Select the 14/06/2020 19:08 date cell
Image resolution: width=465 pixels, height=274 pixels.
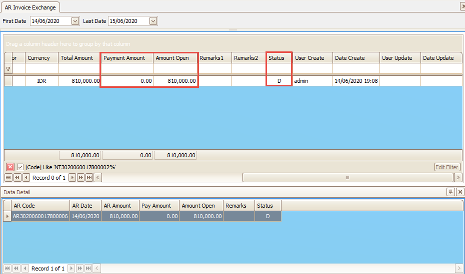356,81
